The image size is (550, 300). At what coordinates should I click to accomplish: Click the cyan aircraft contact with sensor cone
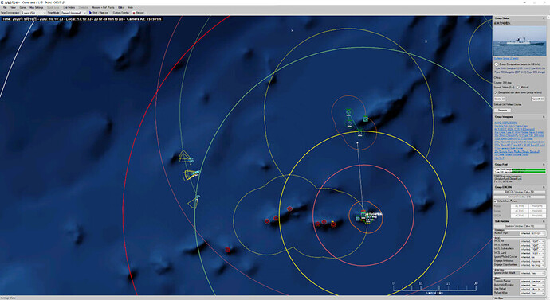(x=195, y=173)
